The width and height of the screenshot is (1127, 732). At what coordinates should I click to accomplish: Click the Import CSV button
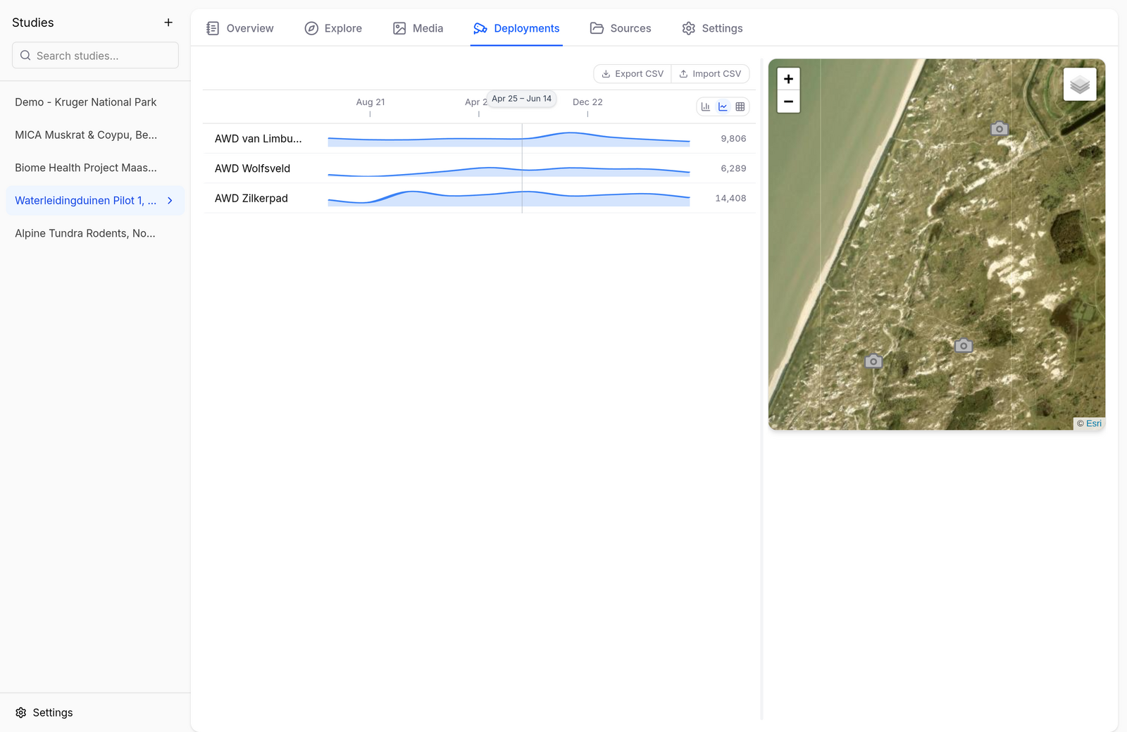click(710, 74)
